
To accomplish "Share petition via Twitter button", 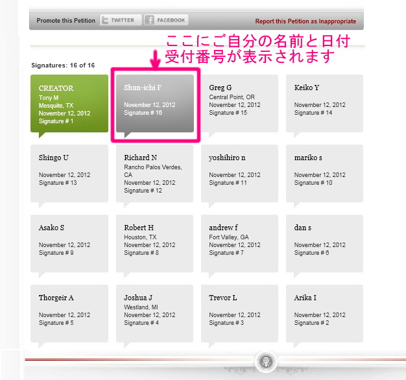I will 121,20.
